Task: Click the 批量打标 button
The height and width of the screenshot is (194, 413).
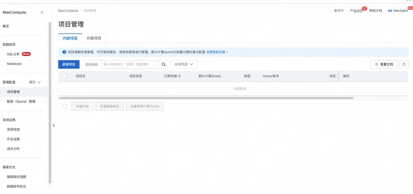Action: coord(82,106)
